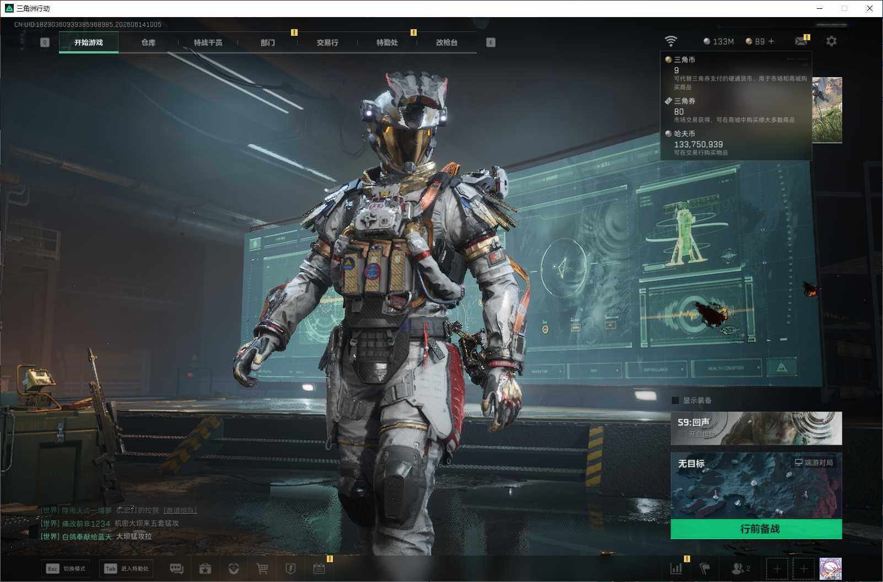
Task: Open the friends list icon showing 2
Action: 740,569
